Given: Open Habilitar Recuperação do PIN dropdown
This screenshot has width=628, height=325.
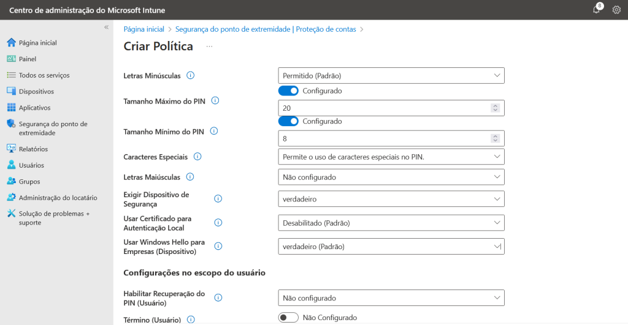Looking at the screenshot, I should click(391, 298).
